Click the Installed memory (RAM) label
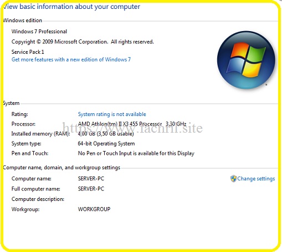Screen dimensions: 282x252 pos(41,134)
